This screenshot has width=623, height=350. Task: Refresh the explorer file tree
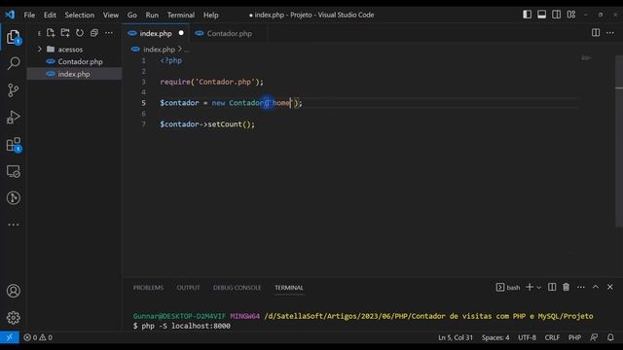(80, 33)
